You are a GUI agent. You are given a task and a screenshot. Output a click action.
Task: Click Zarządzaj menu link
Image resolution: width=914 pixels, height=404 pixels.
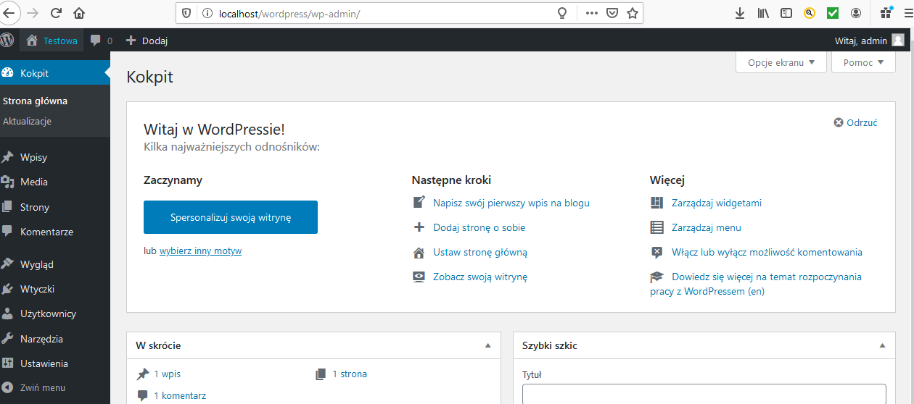coord(707,227)
